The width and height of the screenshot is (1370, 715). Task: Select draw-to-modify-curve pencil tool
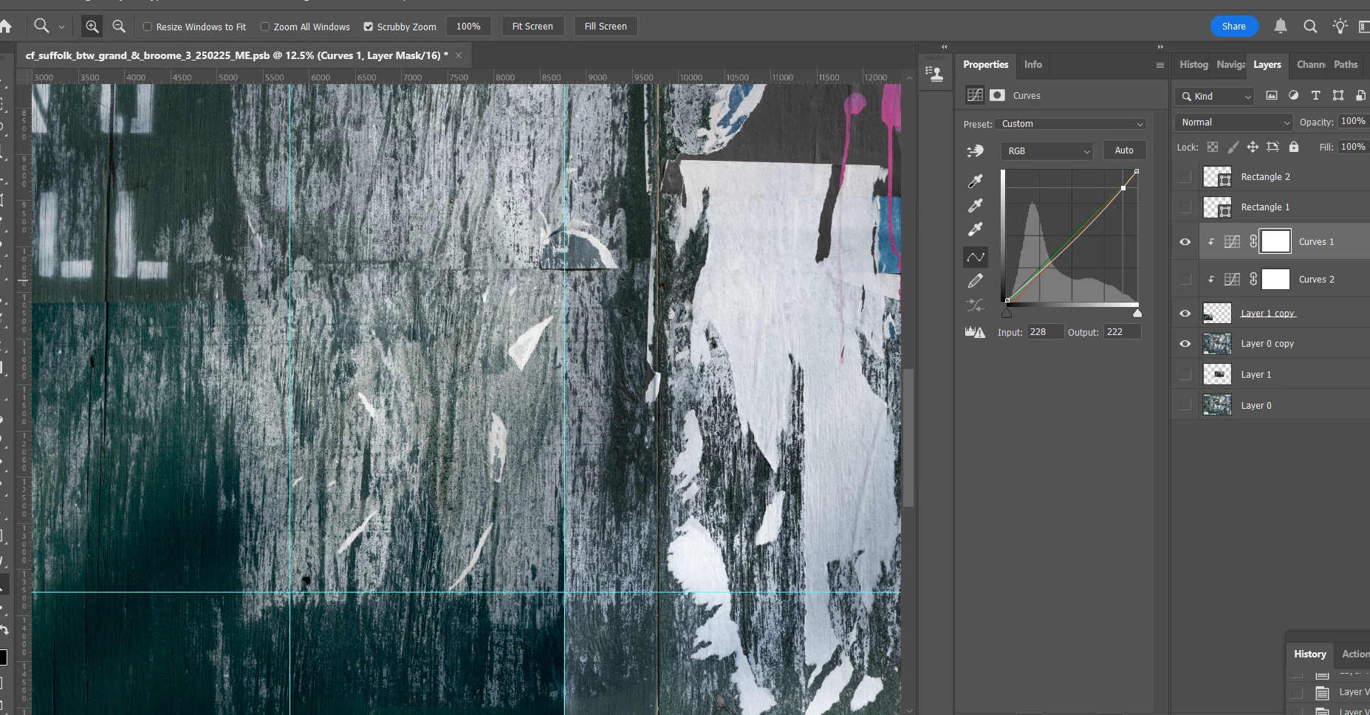975,281
